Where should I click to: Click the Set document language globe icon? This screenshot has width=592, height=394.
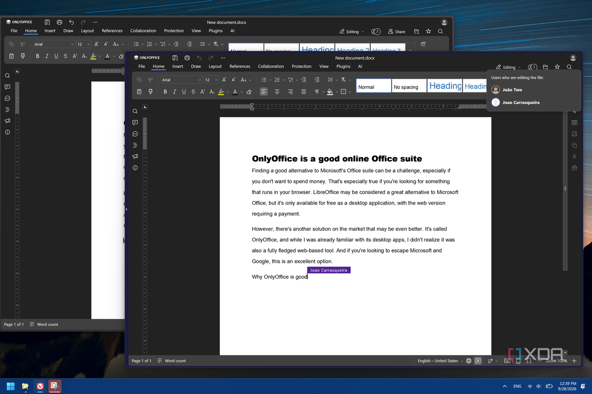[x=469, y=361]
